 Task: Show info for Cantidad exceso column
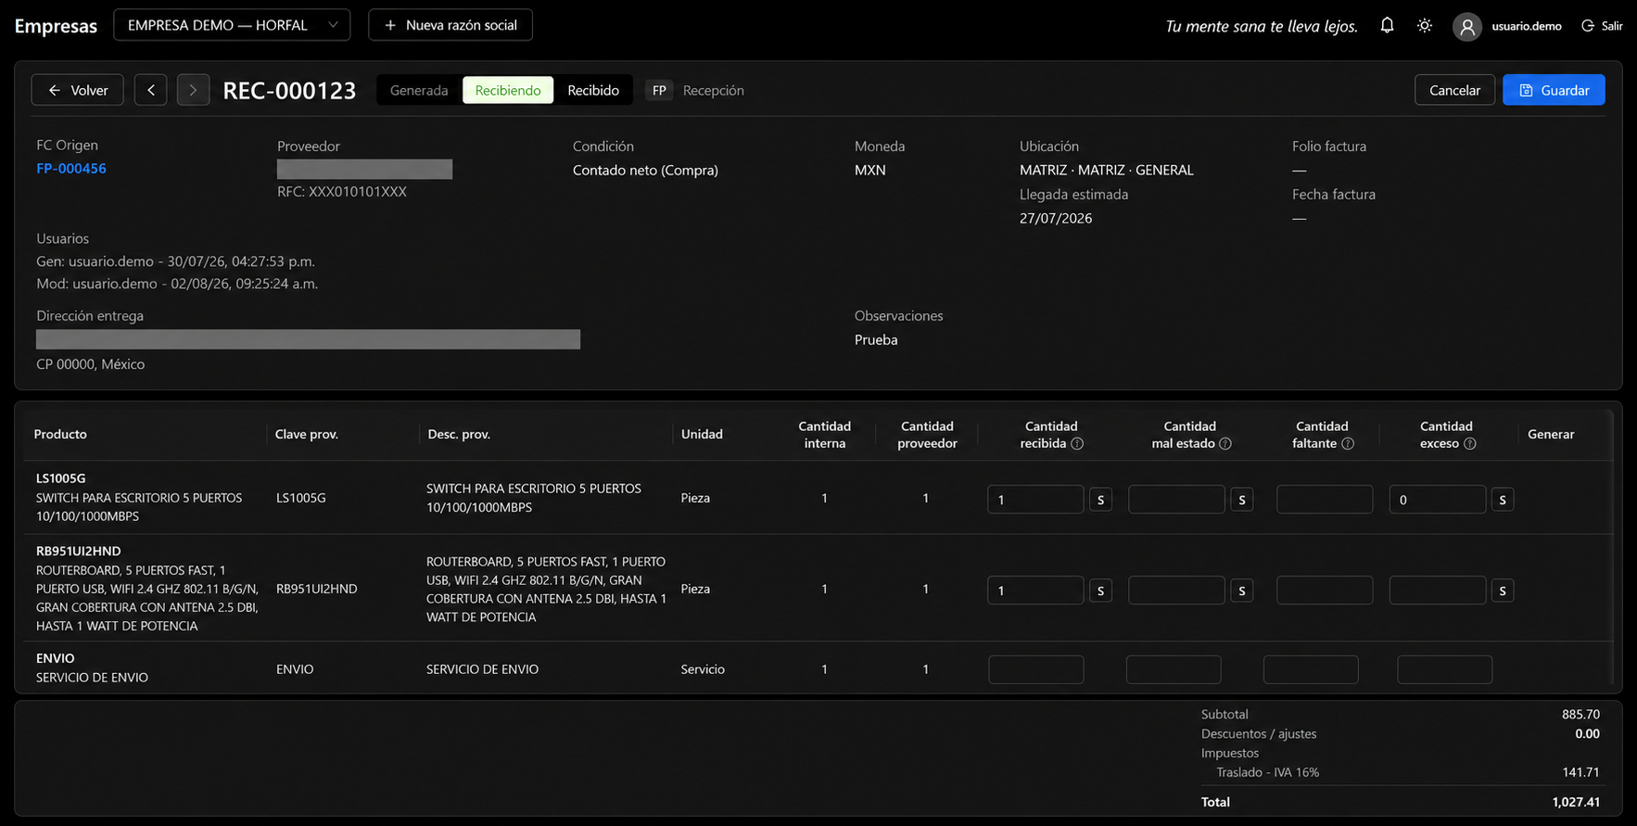tap(1469, 444)
